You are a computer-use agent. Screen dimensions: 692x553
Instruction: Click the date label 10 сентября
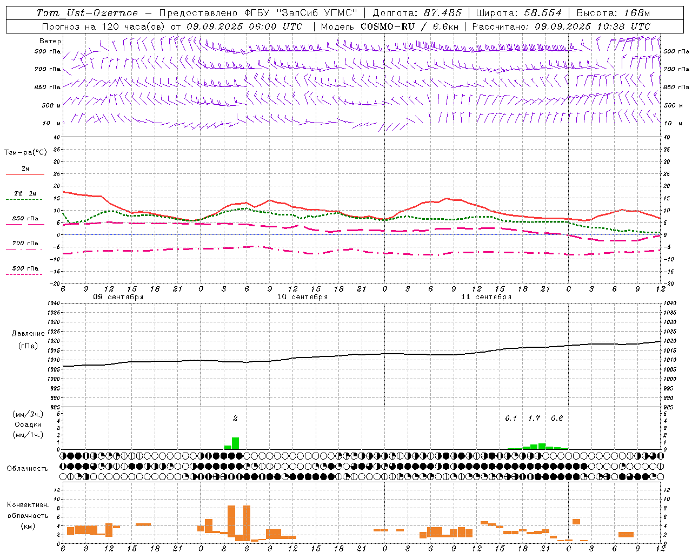tap(302, 297)
